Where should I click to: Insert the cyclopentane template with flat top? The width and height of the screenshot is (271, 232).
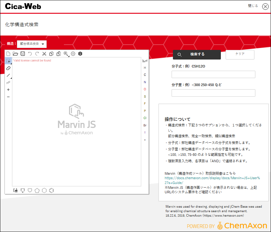tap(30, 190)
